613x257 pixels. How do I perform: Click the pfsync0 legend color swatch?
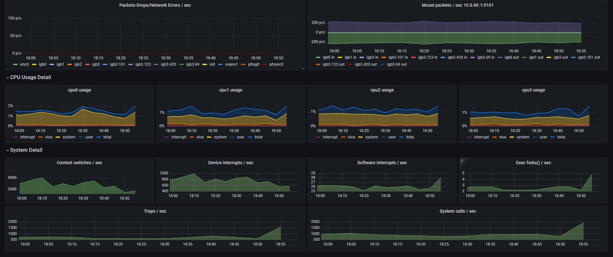(x=265, y=64)
